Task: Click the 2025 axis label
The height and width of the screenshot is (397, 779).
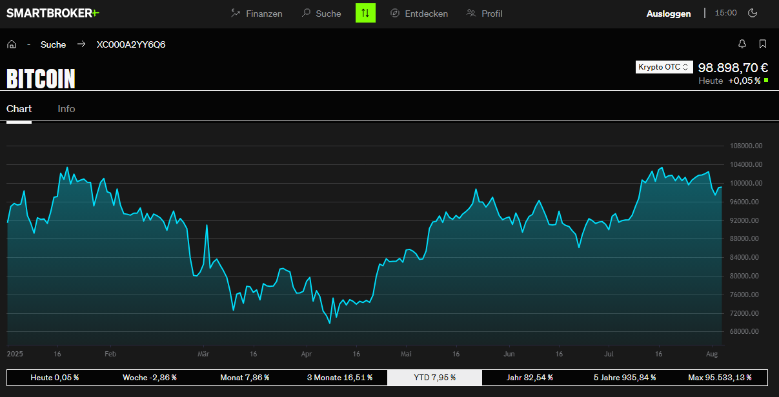Action: (x=14, y=354)
